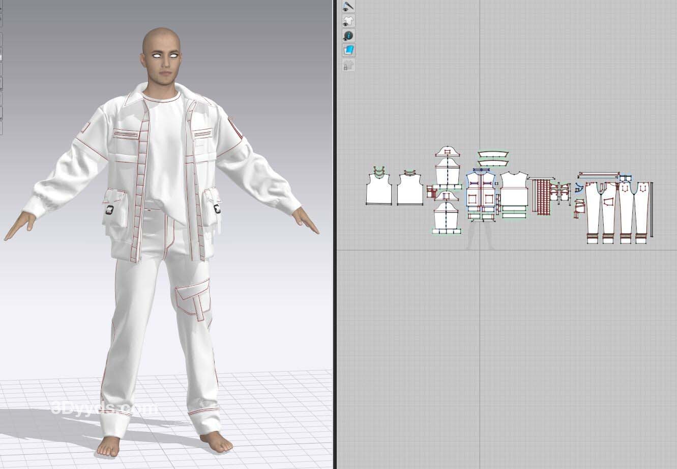Image resolution: width=677 pixels, height=469 pixels.
Task: Click the divider between 3D and 2D windows
Action: [x=335, y=234]
